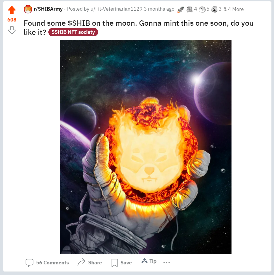Expand the '& 4 More' awards list
The width and height of the screenshot is (274, 275).
(233, 9)
